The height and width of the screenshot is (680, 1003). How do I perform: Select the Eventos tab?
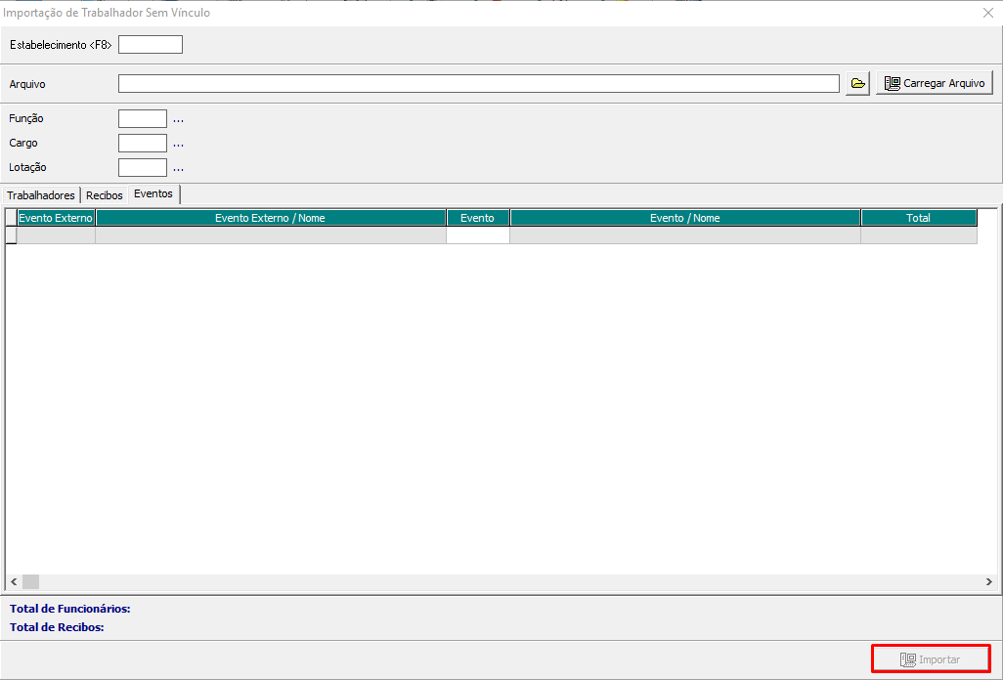(x=153, y=194)
